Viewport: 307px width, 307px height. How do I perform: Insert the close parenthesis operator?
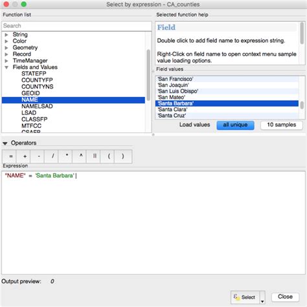[123, 156]
